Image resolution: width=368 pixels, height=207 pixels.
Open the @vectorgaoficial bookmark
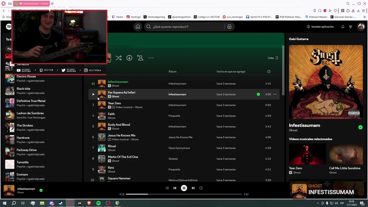pos(179,17)
